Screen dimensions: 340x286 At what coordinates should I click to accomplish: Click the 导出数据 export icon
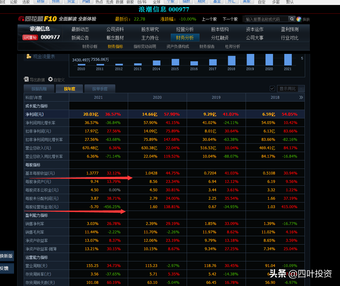26,79
